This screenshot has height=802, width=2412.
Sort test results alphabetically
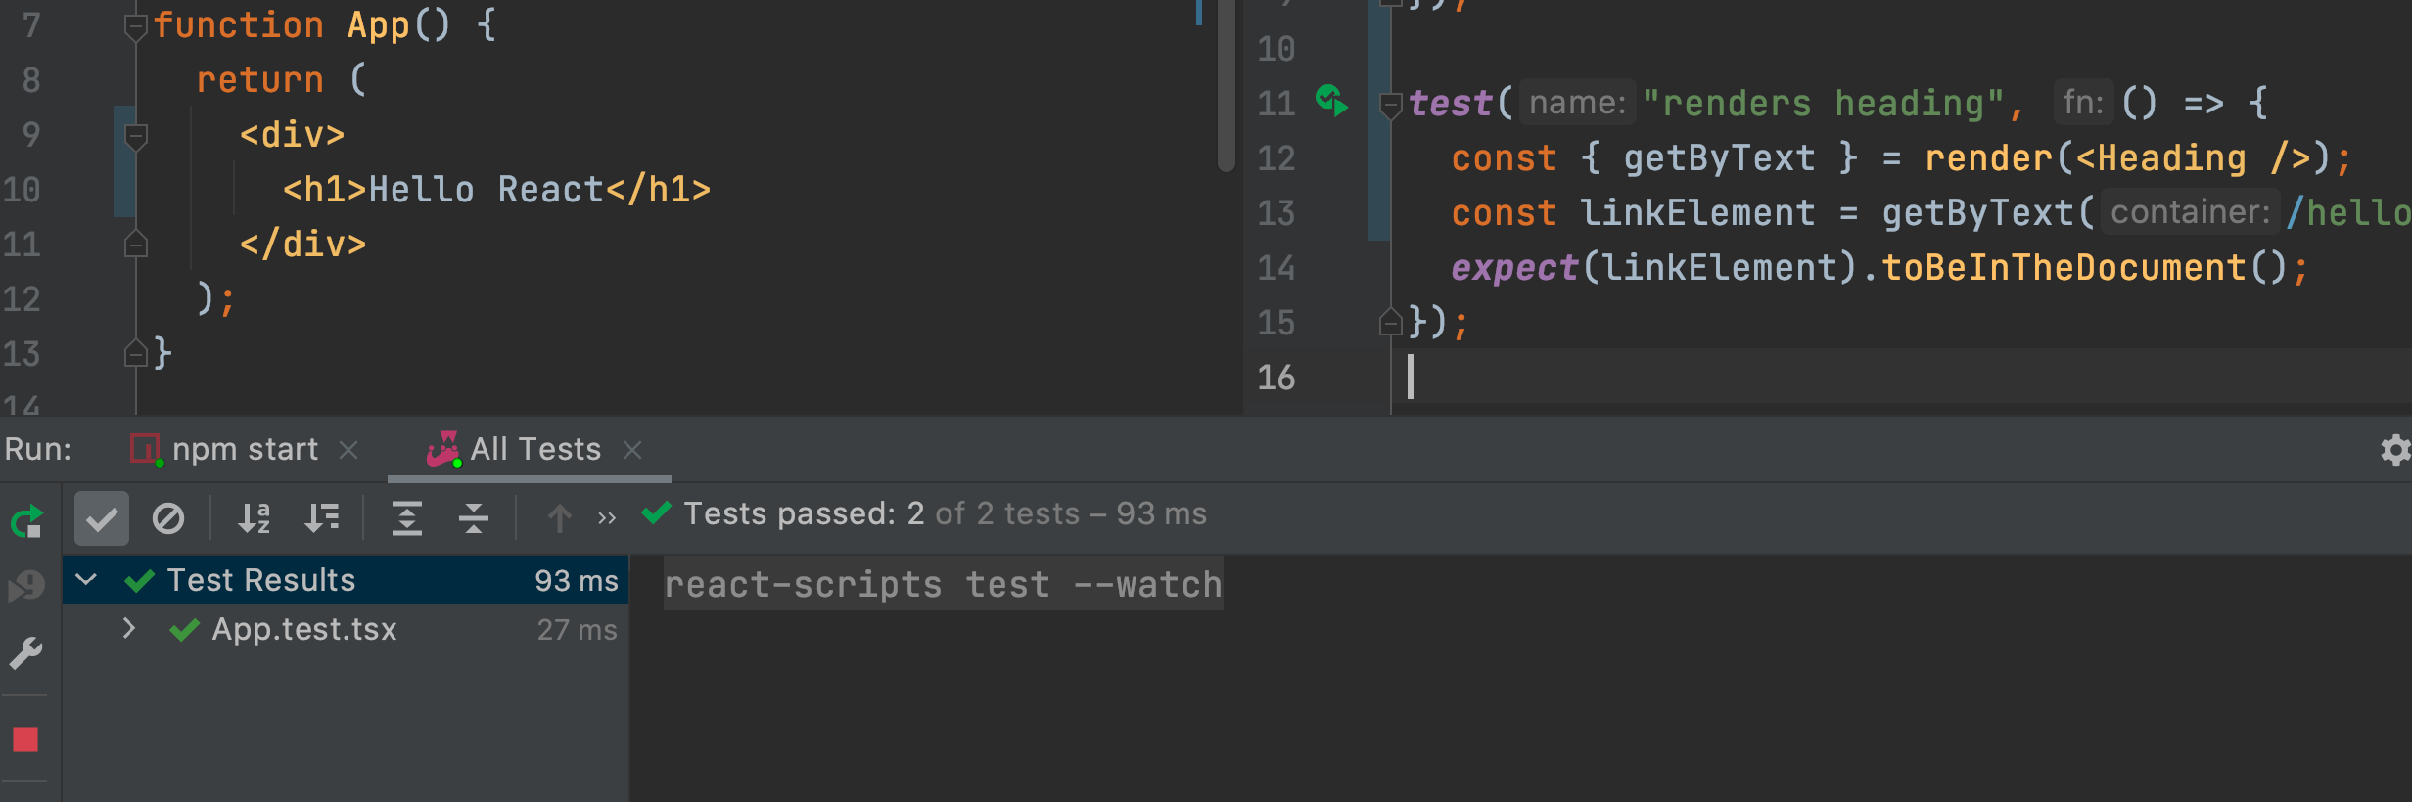[x=255, y=518]
